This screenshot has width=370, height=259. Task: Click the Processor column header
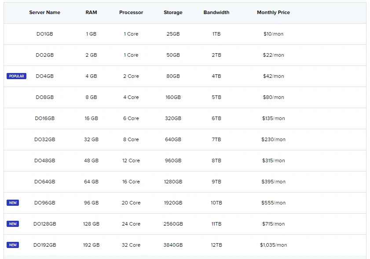131,12
